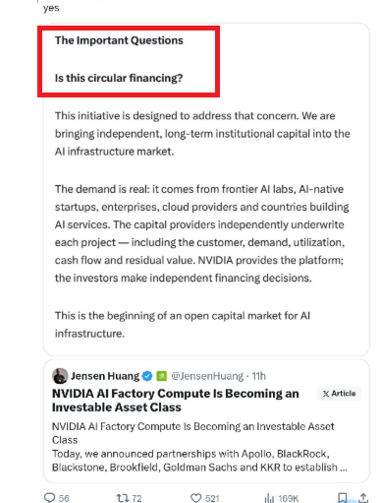Click the share upload arrow icon

coord(363,498)
